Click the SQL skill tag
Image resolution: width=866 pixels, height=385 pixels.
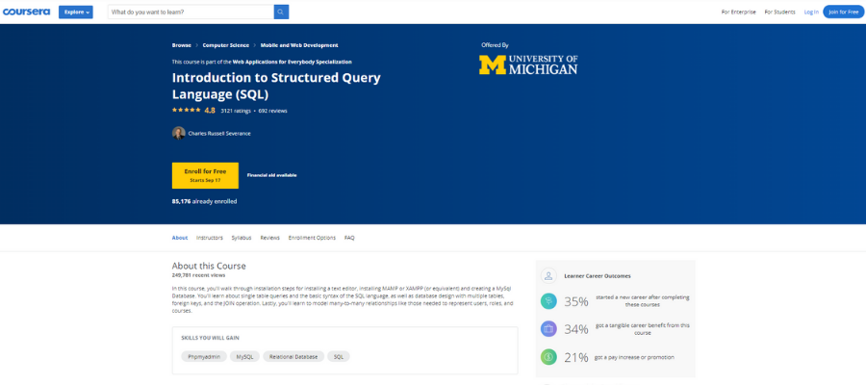coord(339,357)
